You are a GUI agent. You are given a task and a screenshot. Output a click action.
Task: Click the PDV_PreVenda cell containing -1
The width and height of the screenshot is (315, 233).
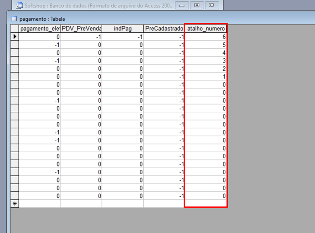pos(81,37)
